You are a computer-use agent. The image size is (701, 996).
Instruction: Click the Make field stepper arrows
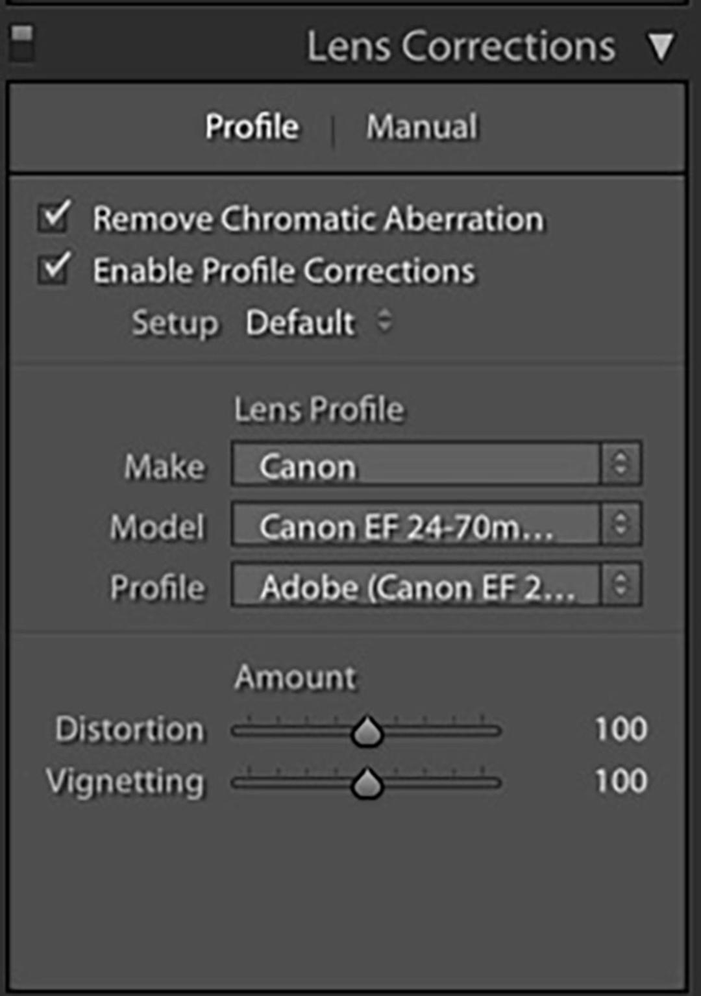(621, 464)
